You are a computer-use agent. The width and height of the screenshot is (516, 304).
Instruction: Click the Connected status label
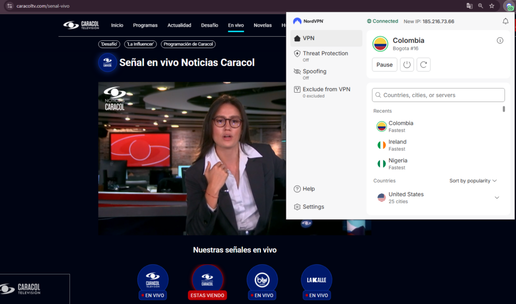coord(382,21)
